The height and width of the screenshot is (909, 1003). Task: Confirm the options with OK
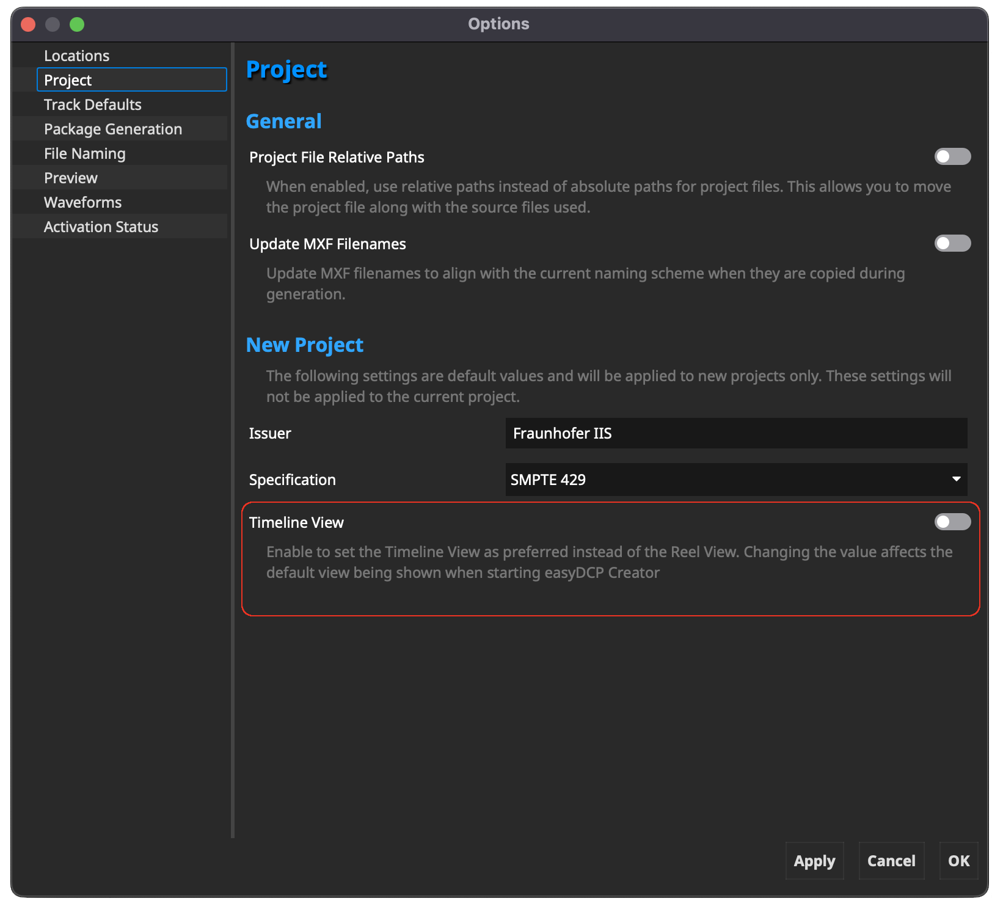(958, 861)
